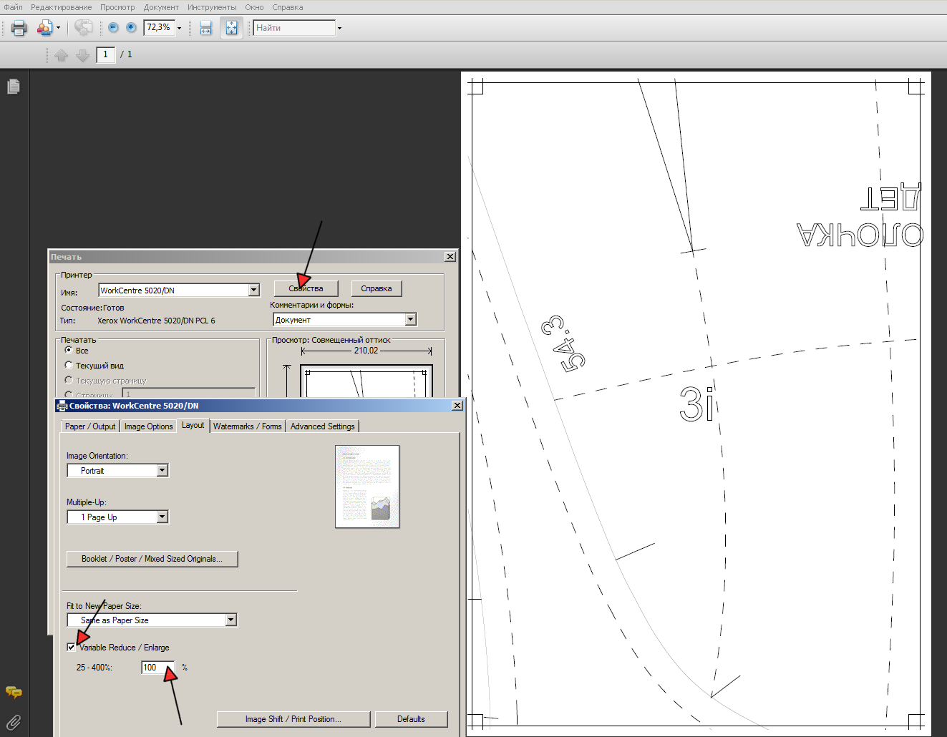Screen dimensions: 947x737
Task: Select the 'Текущий вид' radio button
Action: [69, 365]
